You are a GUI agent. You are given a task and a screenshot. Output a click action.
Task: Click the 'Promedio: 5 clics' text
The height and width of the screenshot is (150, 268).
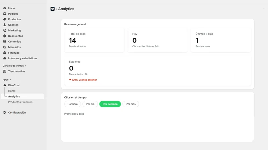point(74,114)
